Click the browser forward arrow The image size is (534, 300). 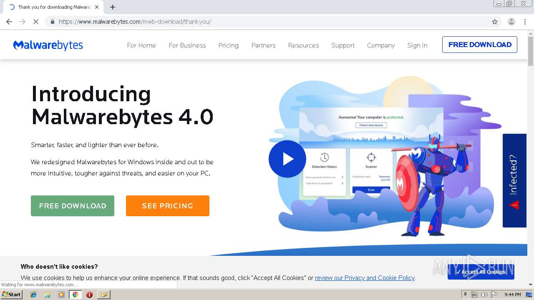(23, 22)
